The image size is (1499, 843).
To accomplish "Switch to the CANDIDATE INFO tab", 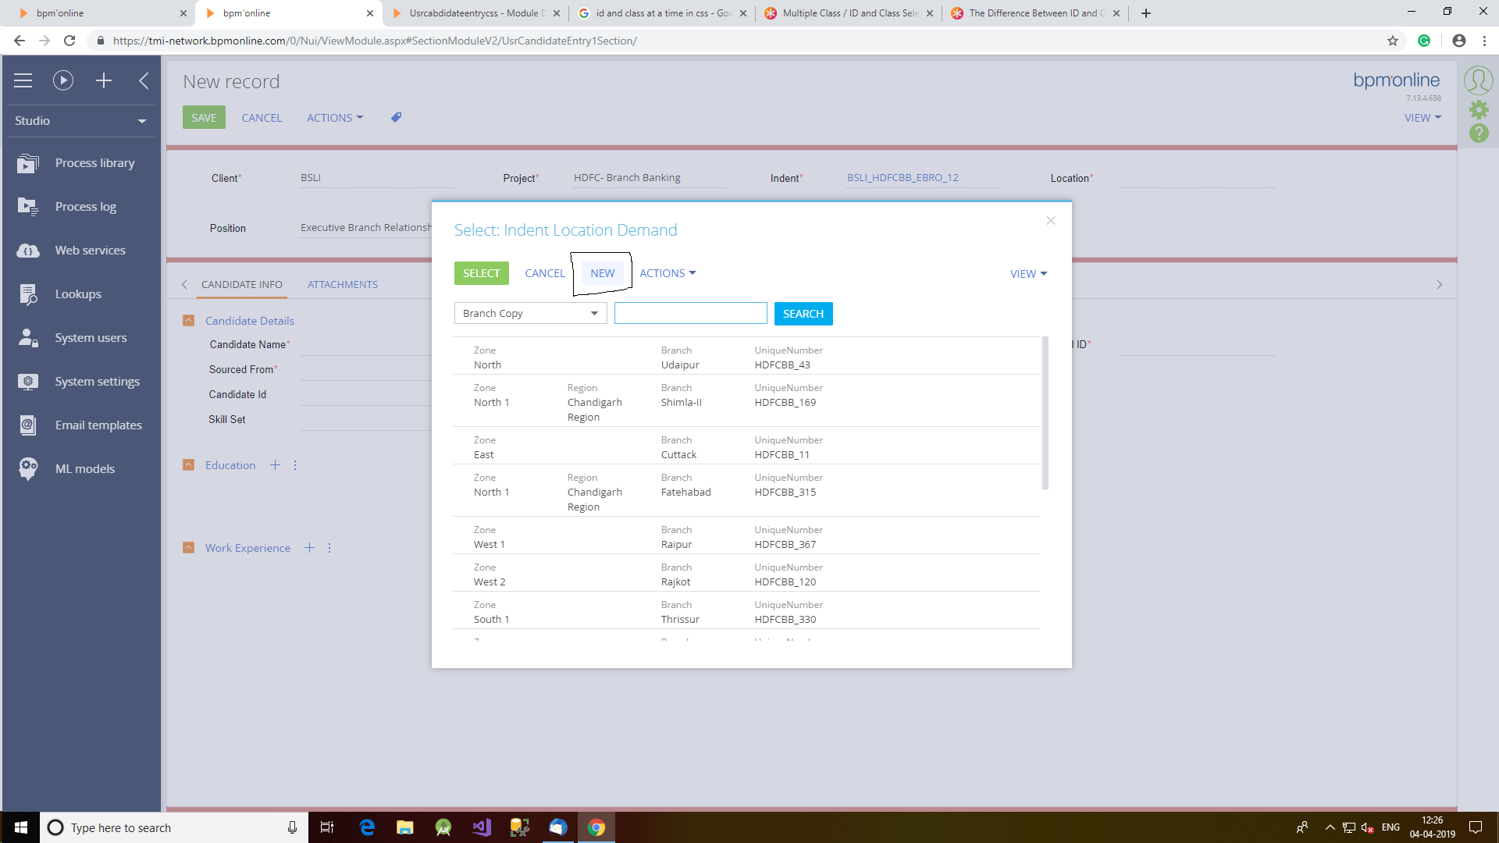I will [242, 285].
